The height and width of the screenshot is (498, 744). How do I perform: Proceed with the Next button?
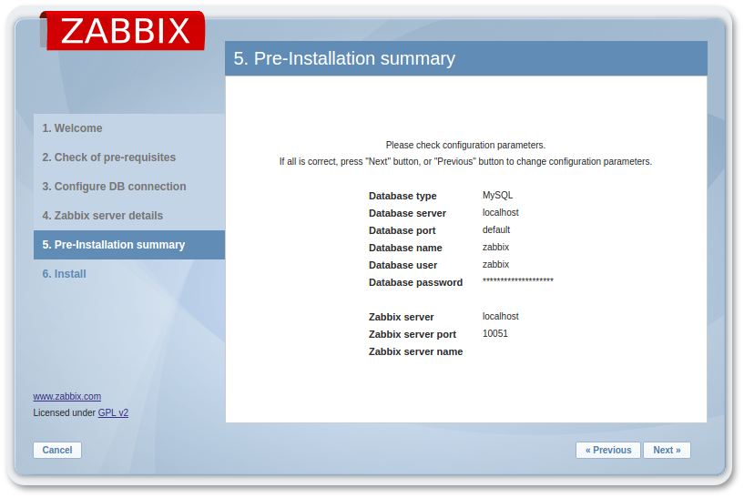pyautogui.click(x=667, y=450)
